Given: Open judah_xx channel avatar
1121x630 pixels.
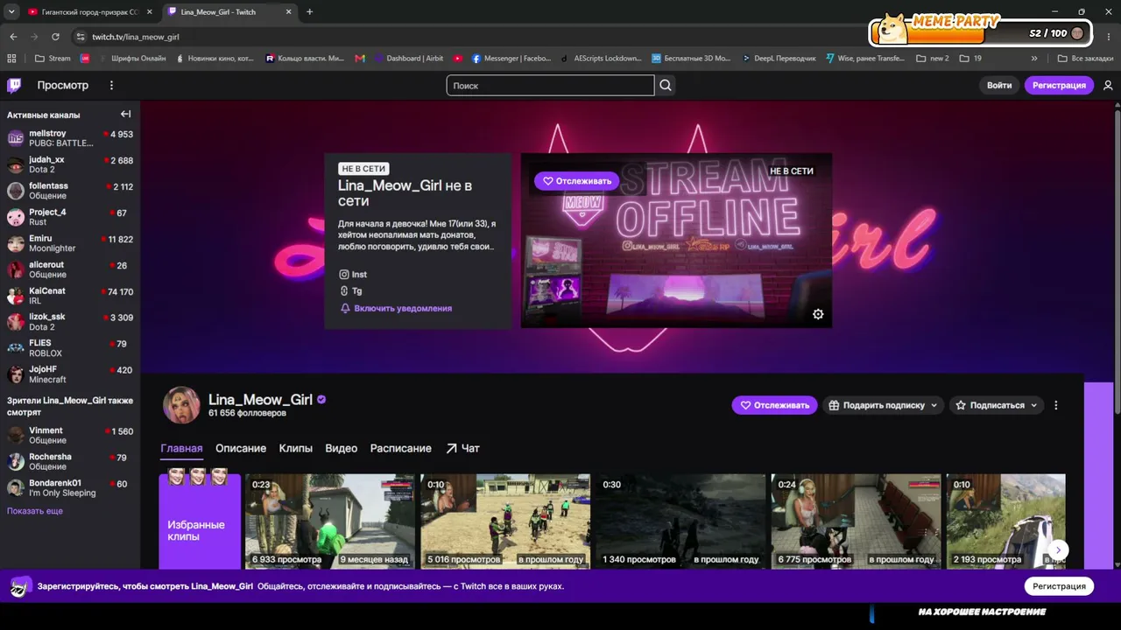Looking at the screenshot, I should pyautogui.click(x=16, y=164).
